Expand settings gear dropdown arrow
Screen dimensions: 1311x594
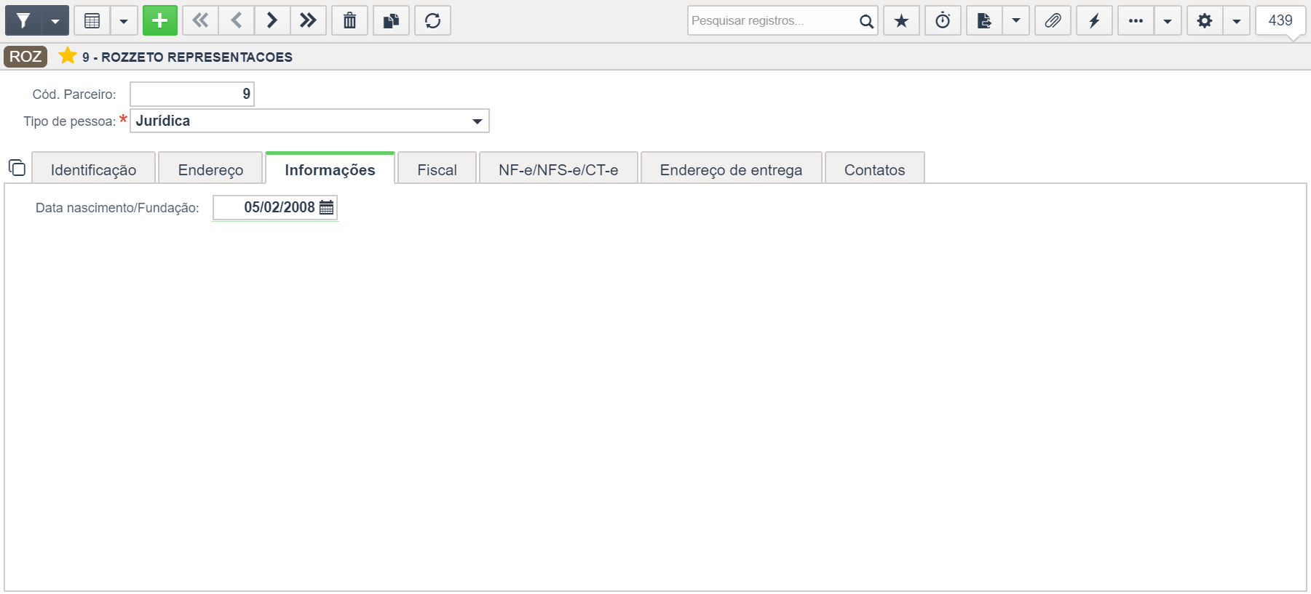tap(1237, 20)
